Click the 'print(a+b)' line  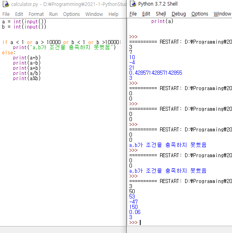[x=27, y=58]
